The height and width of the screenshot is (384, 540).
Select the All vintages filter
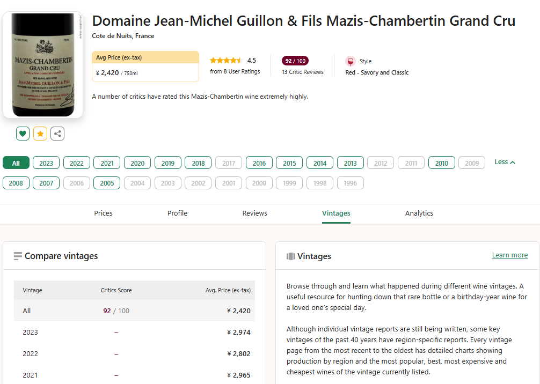coord(16,163)
